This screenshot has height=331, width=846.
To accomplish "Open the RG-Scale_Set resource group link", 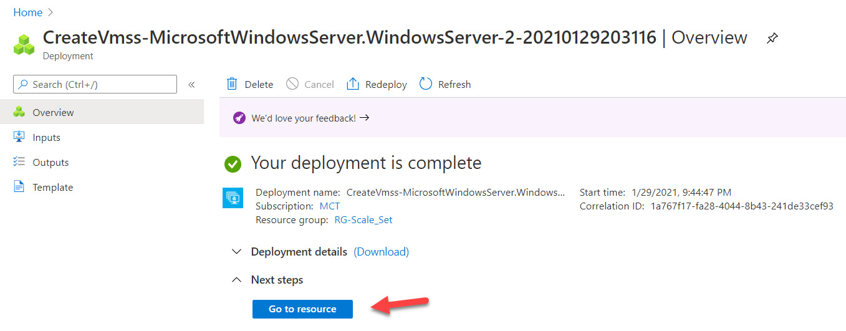I will 363,219.
